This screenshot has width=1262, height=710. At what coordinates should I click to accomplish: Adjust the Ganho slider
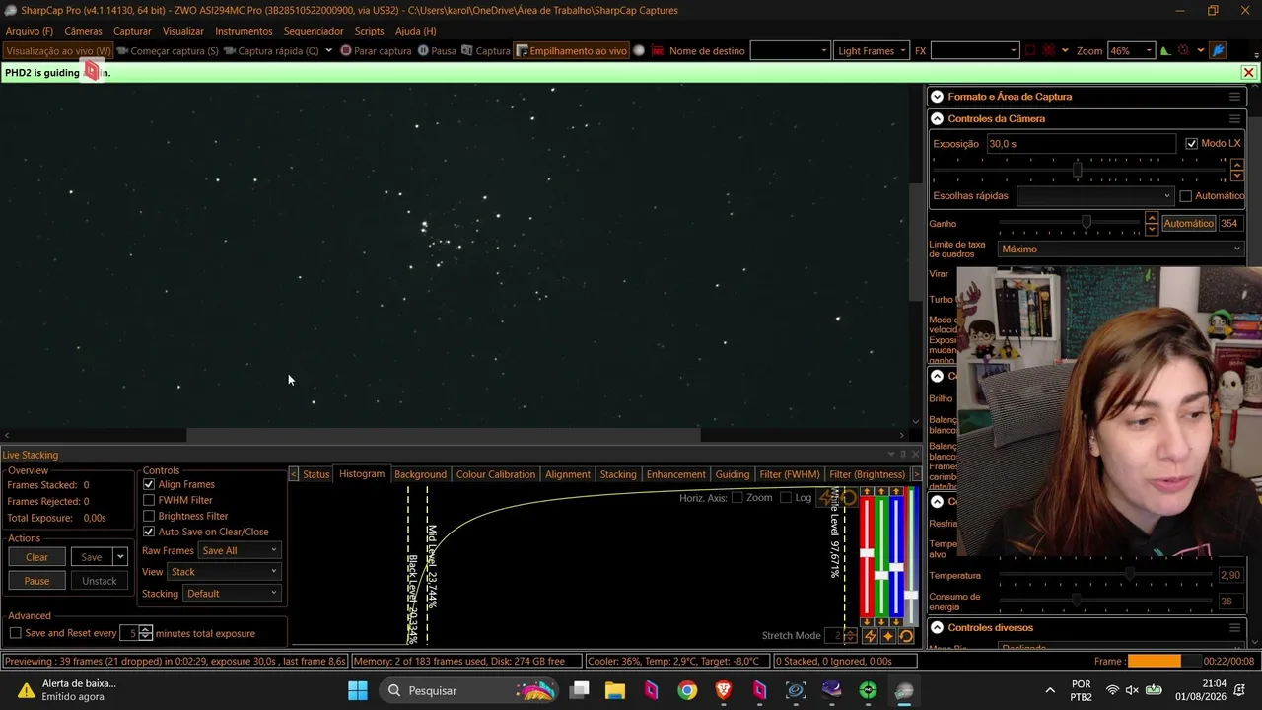click(x=1086, y=224)
